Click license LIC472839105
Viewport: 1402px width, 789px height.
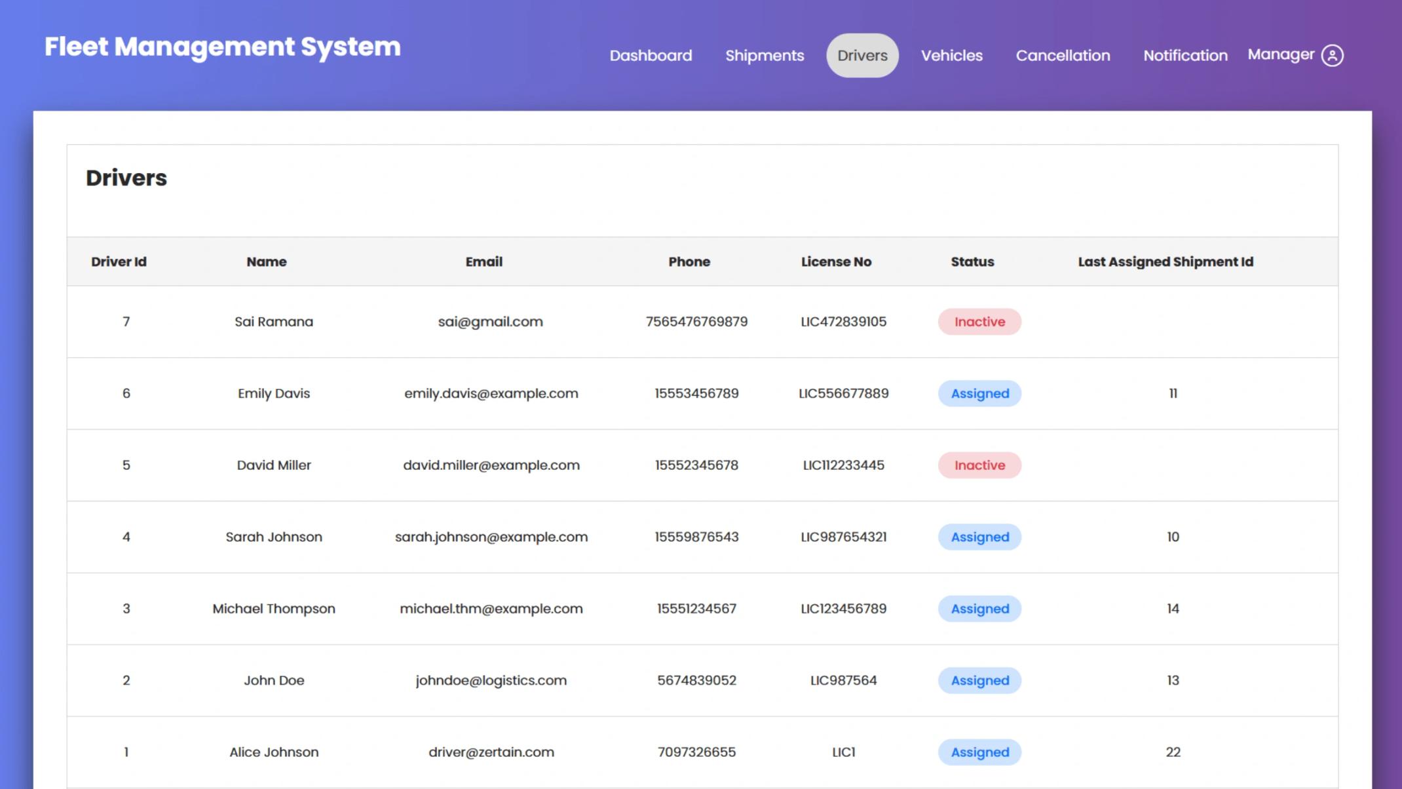(843, 322)
